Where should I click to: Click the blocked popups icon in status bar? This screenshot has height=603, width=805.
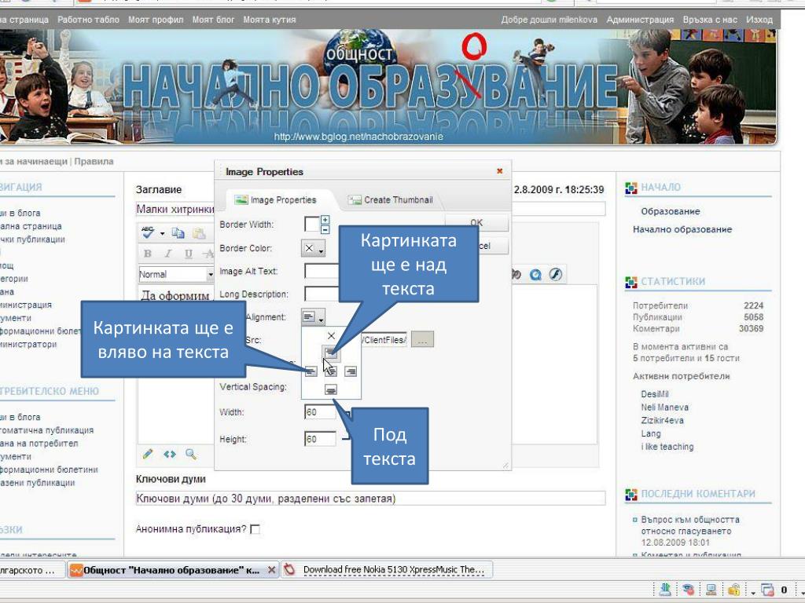click(x=767, y=590)
